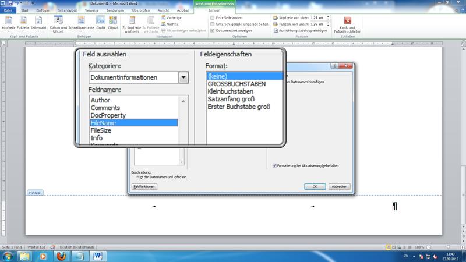Screen dimensions: 466x262
Task: Switch to the Acrobat tab
Action: 183,10
